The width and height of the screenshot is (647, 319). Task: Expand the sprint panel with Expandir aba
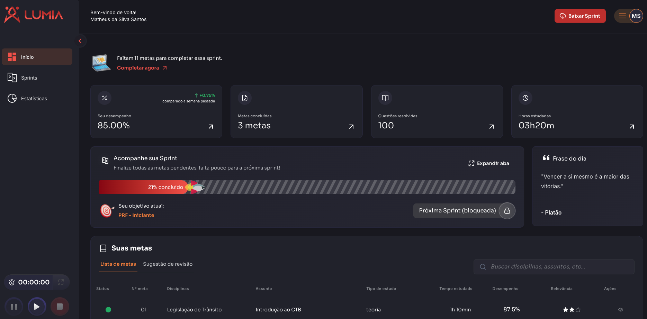(x=489, y=163)
